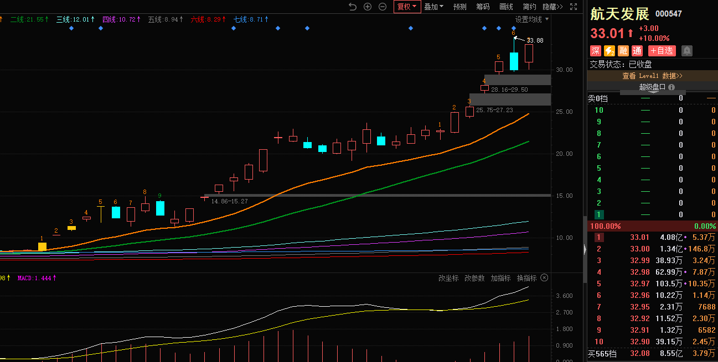Screen dimensions: 718x362
Task: Click the undo arrow icon in chart toolbar
Action: [353, 7]
